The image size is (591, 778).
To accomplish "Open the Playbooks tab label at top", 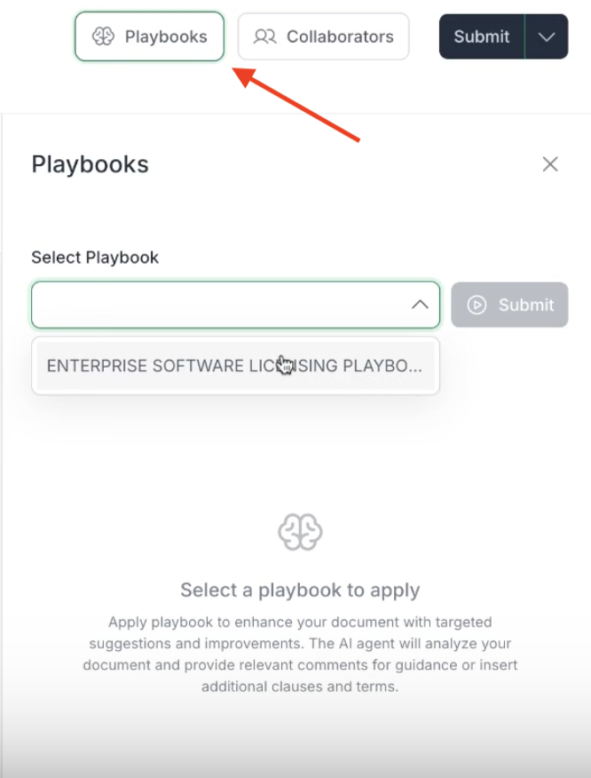I will point(166,36).
